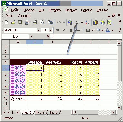Toggle italic formatting К button
Screen dimensions: 123x122
point(64,30)
